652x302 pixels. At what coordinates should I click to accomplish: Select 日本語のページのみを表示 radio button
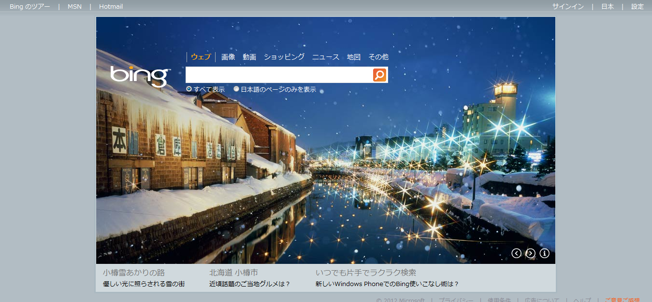coord(236,89)
